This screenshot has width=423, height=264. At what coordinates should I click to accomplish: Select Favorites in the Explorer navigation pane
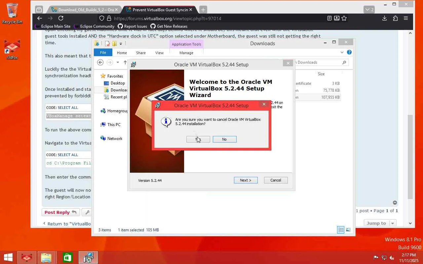coord(115,76)
